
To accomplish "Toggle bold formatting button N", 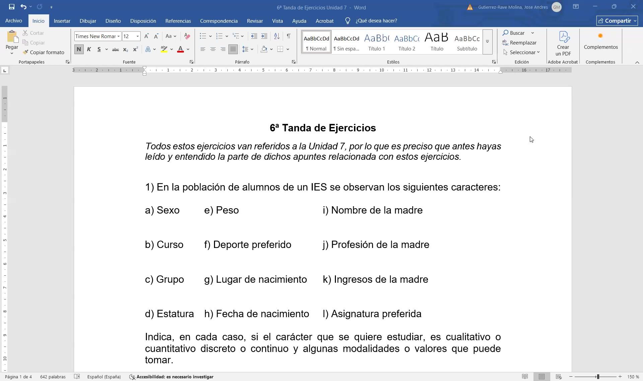I will click(x=79, y=49).
